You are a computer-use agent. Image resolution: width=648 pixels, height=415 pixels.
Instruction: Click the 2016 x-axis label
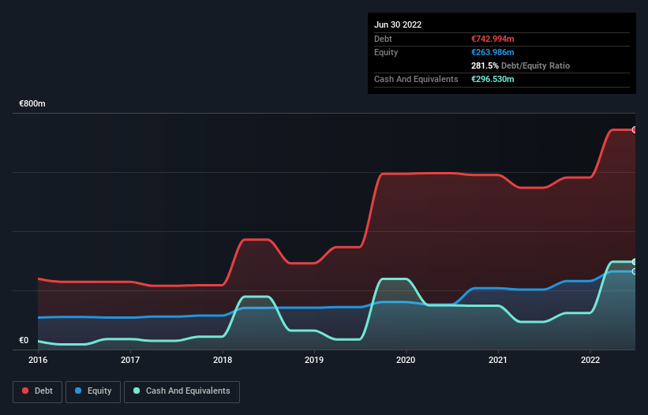tap(38, 360)
